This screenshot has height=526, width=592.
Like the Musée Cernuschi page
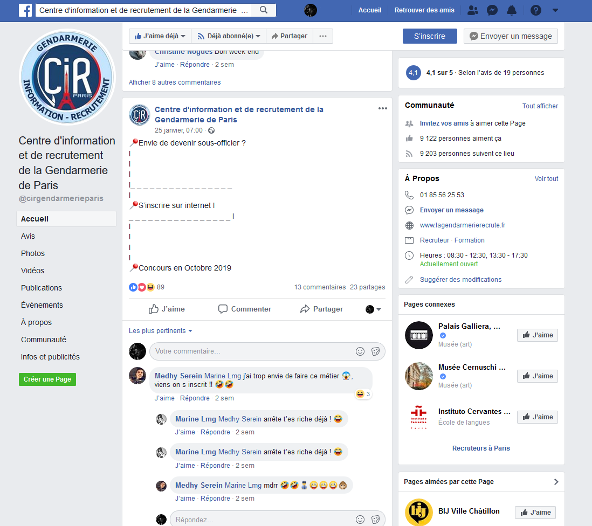[537, 376]
